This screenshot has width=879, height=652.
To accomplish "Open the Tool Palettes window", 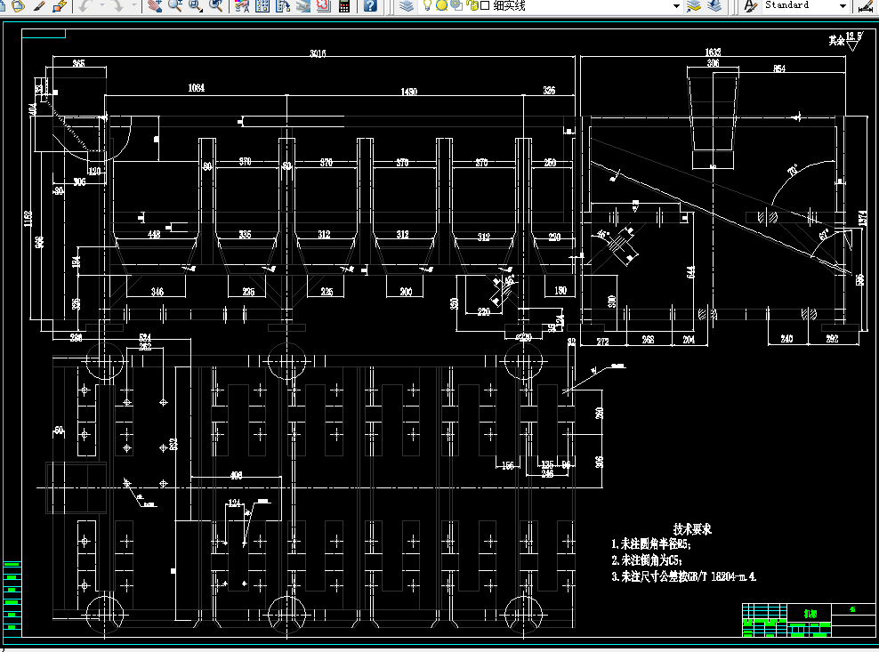I will pyautogui.click(x=283, y=5).
